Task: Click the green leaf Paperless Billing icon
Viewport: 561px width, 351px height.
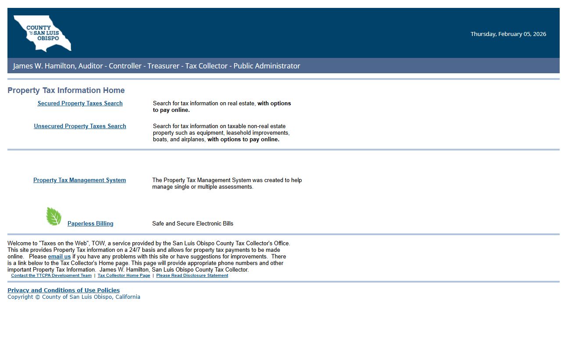Action: pyautogui.click(x=54, y=216)
